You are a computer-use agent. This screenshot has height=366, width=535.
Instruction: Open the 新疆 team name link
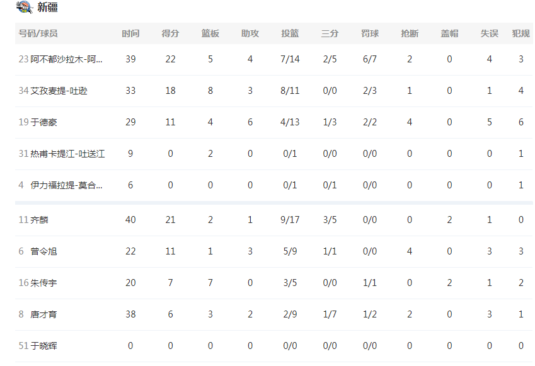tap(47, 7)
